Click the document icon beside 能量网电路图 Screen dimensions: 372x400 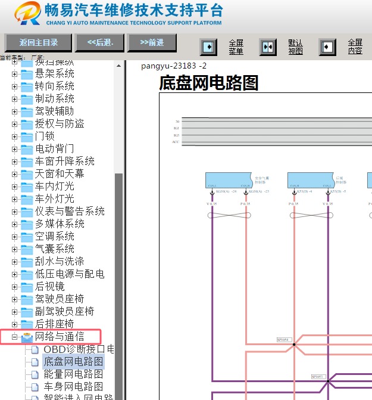pos(35,375)
